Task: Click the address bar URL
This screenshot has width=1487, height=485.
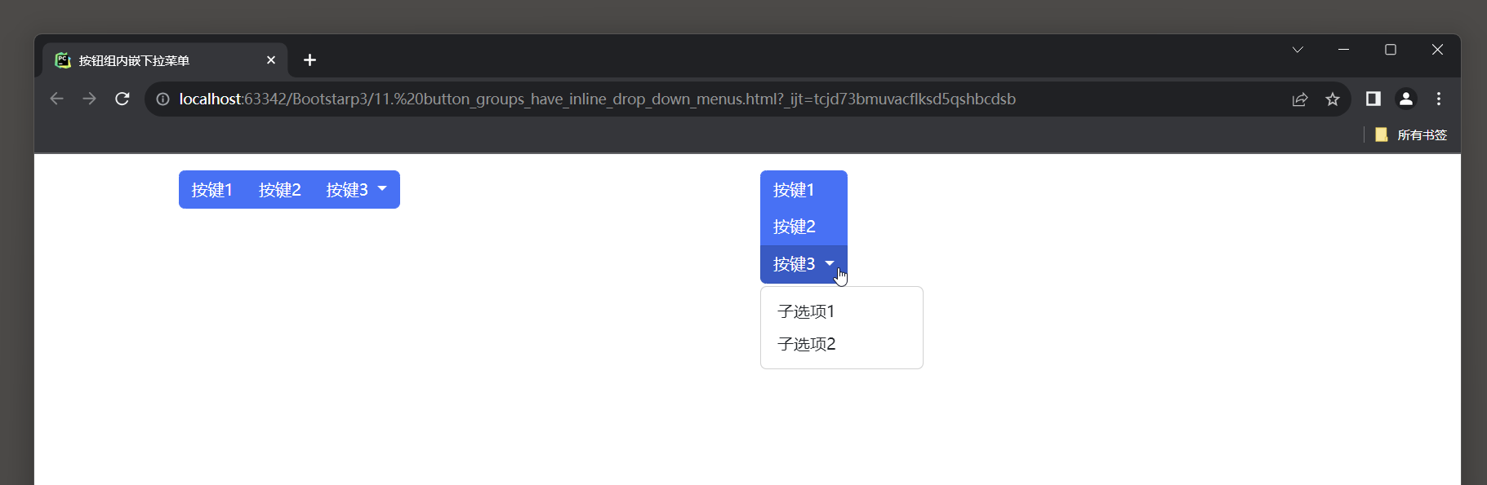Action: point(597,99)
